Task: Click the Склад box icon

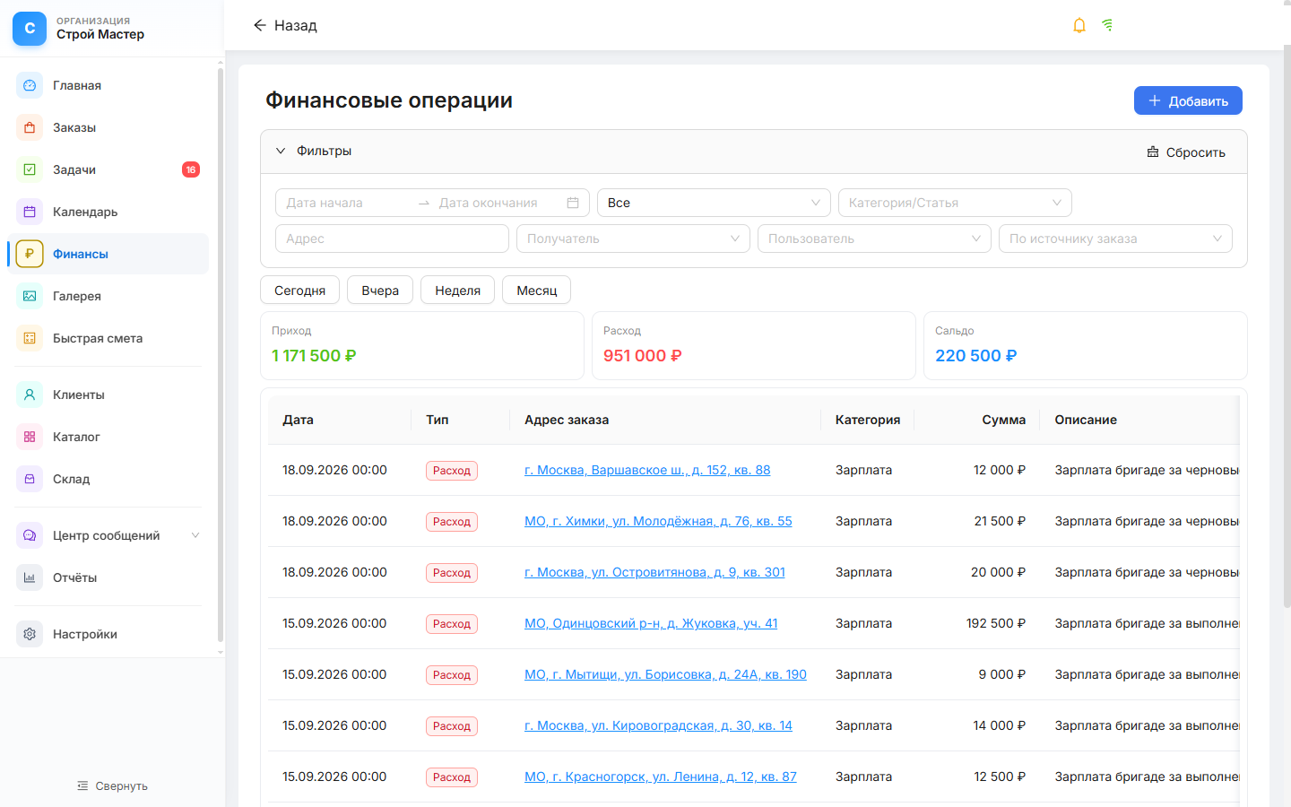Action: [30, 479]
